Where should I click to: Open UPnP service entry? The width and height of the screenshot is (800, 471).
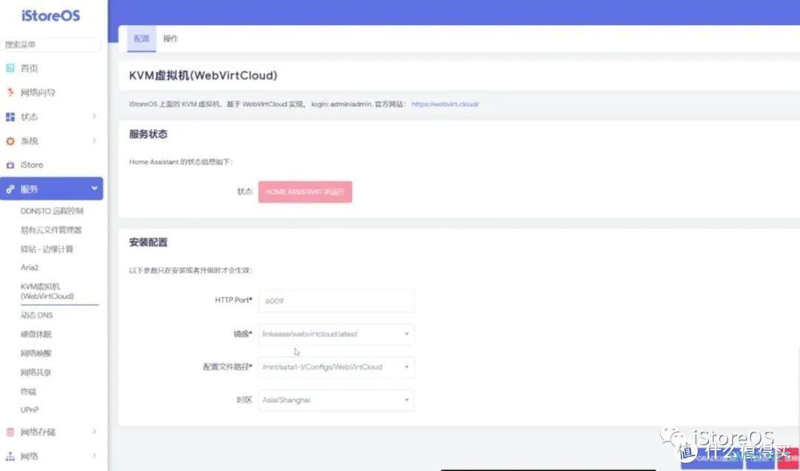30,410
